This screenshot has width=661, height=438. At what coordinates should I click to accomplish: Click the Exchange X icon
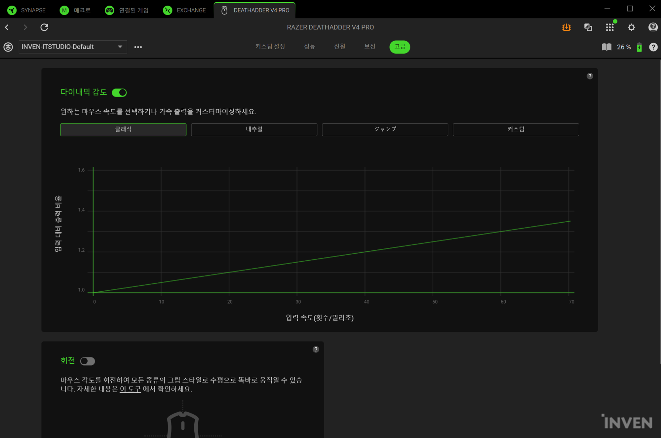[x=168, y=10]
